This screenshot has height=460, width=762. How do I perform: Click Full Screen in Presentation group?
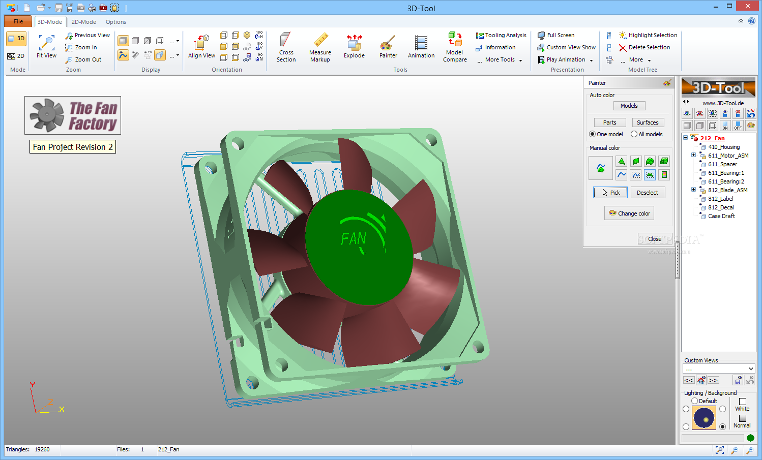pyautogui.click(x=556, y=35)
